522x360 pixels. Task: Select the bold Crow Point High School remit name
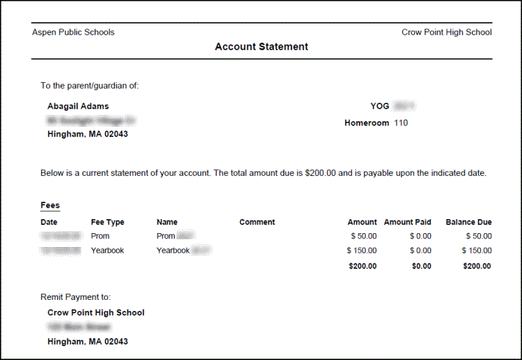pos(96,312)
